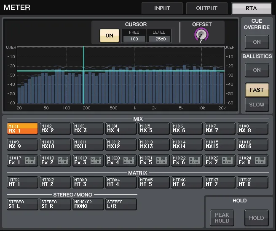Select MTRX5 MT 5 matrix
The height and width of the screenshot is (231, 276).
154,183
